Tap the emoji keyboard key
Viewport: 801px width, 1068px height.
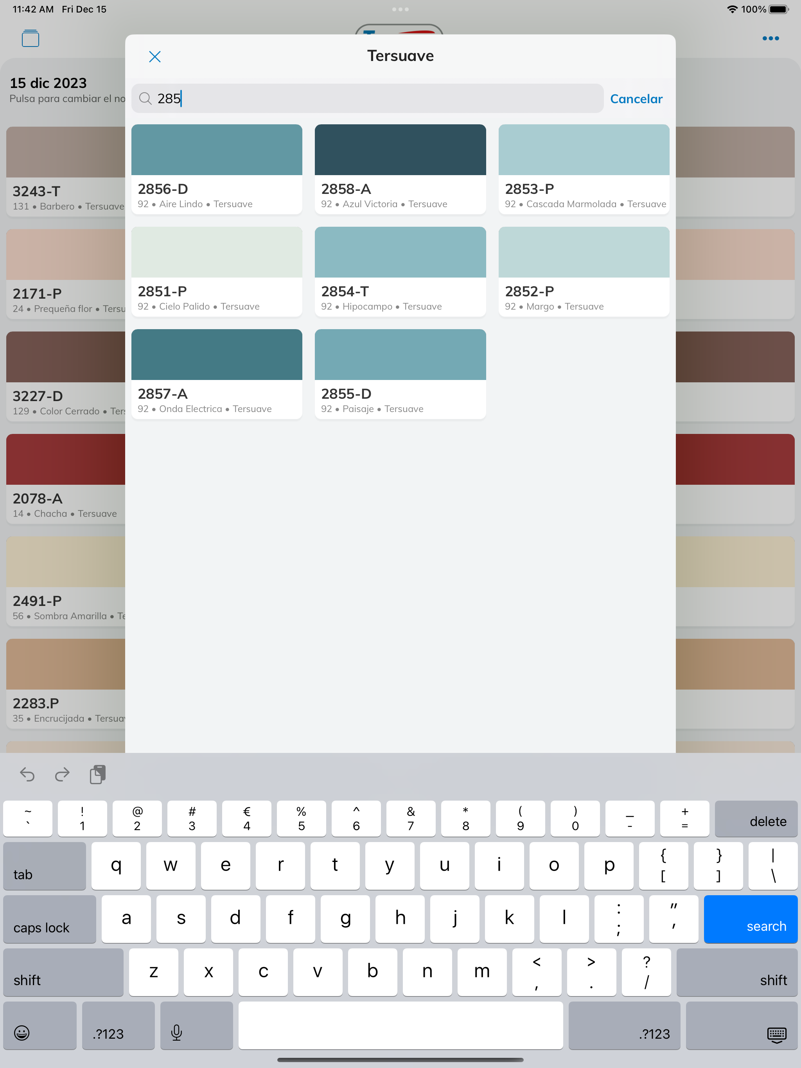40,1025
